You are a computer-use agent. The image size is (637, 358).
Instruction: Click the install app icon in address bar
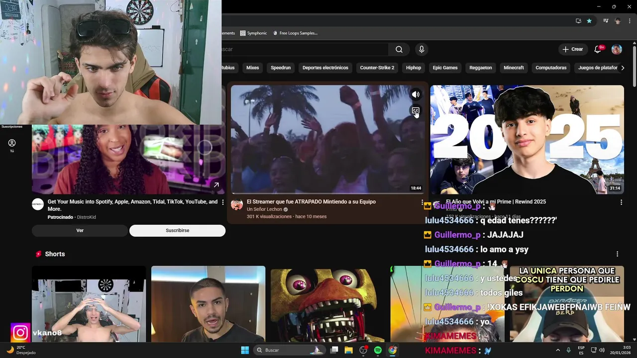(x=578, y=21)
